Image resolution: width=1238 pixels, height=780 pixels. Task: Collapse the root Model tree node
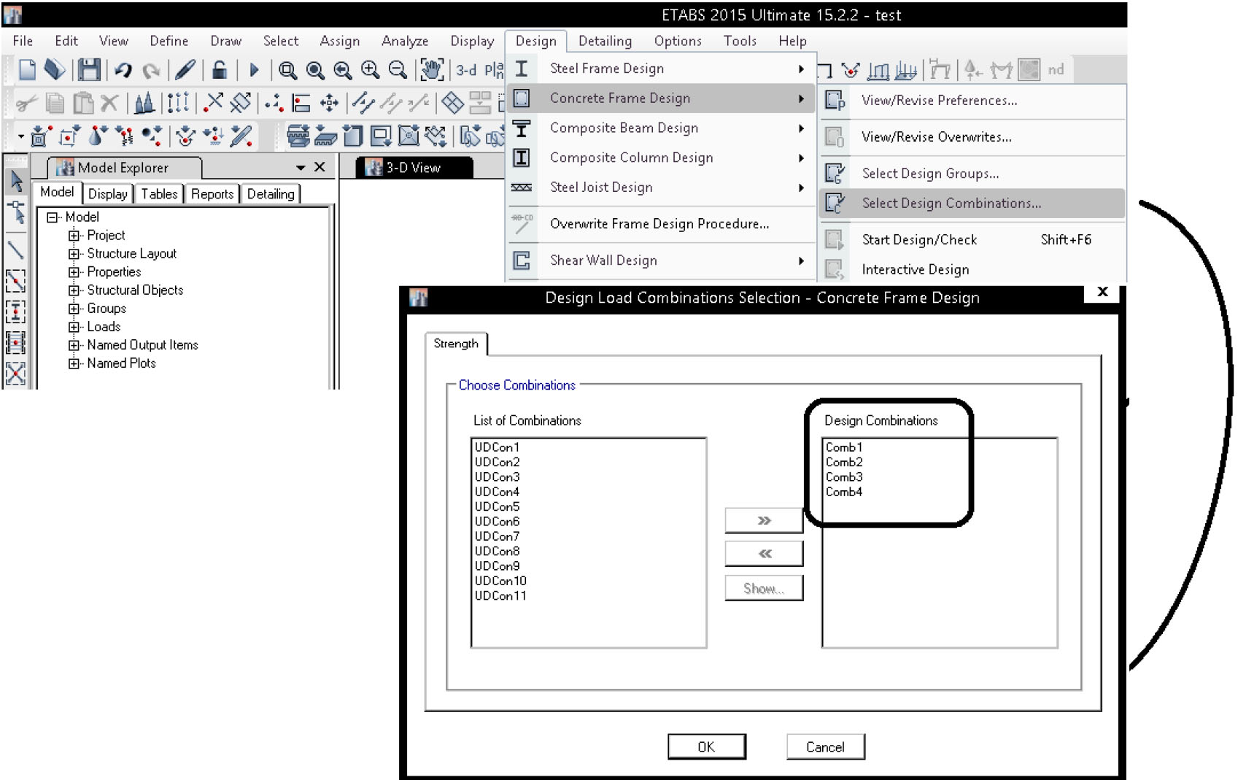pos(52,217)
